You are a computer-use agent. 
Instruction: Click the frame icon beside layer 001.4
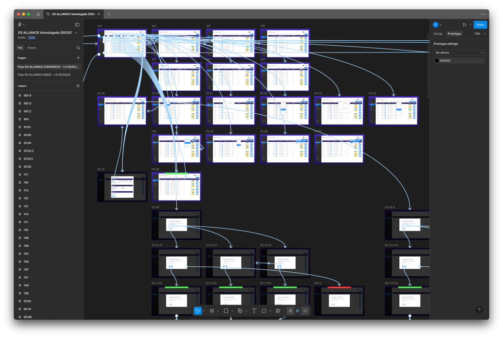tap(20, 96)
